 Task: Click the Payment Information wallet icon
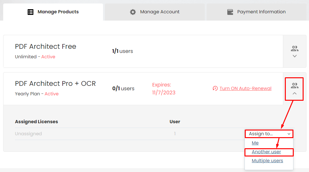(x=230, y=12)
